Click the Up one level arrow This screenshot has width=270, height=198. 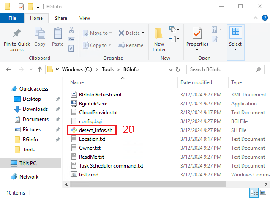pos(40,69)
